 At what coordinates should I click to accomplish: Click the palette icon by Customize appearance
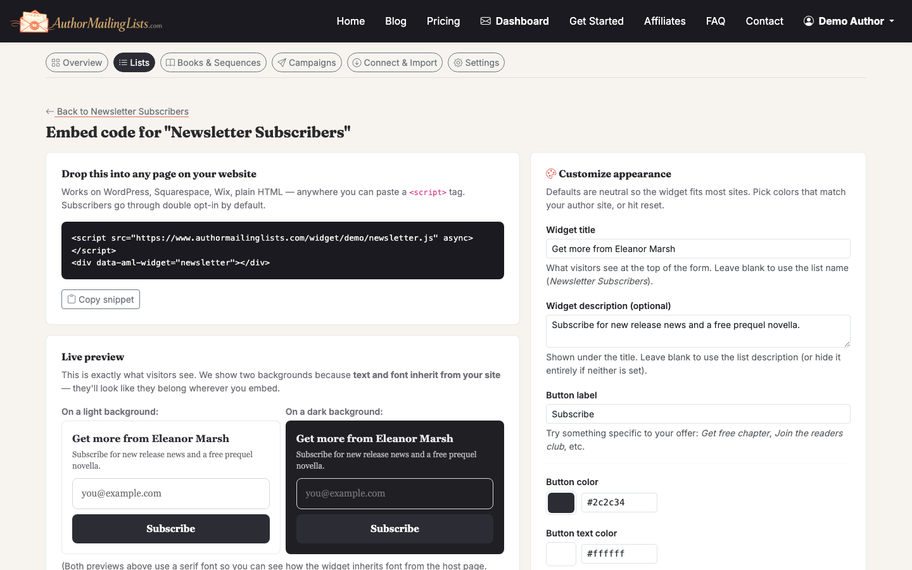click(551, 174)
